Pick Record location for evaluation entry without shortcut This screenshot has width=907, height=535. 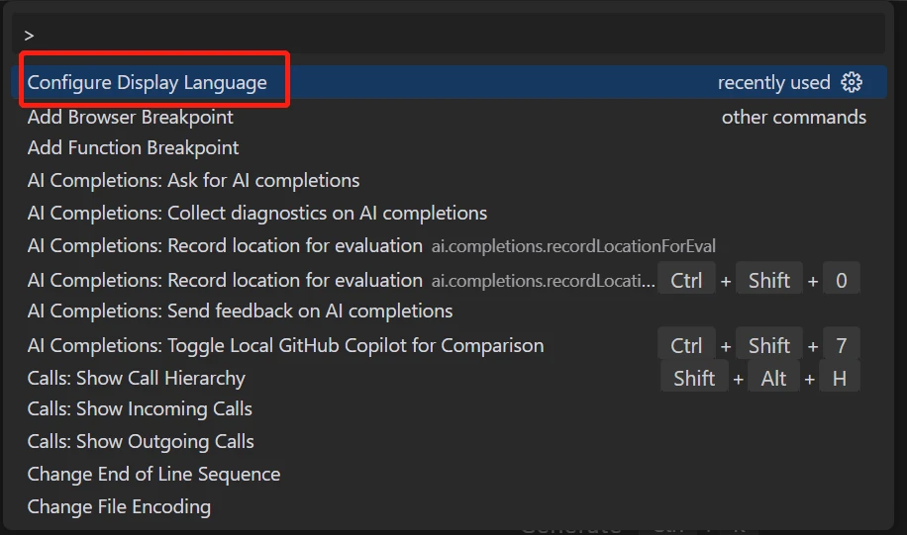(225, 245)
